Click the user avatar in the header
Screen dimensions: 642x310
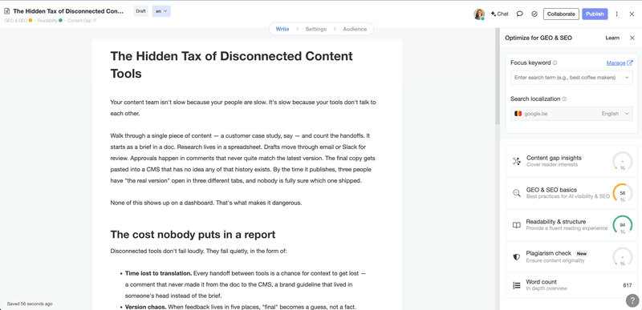(479, 14)
